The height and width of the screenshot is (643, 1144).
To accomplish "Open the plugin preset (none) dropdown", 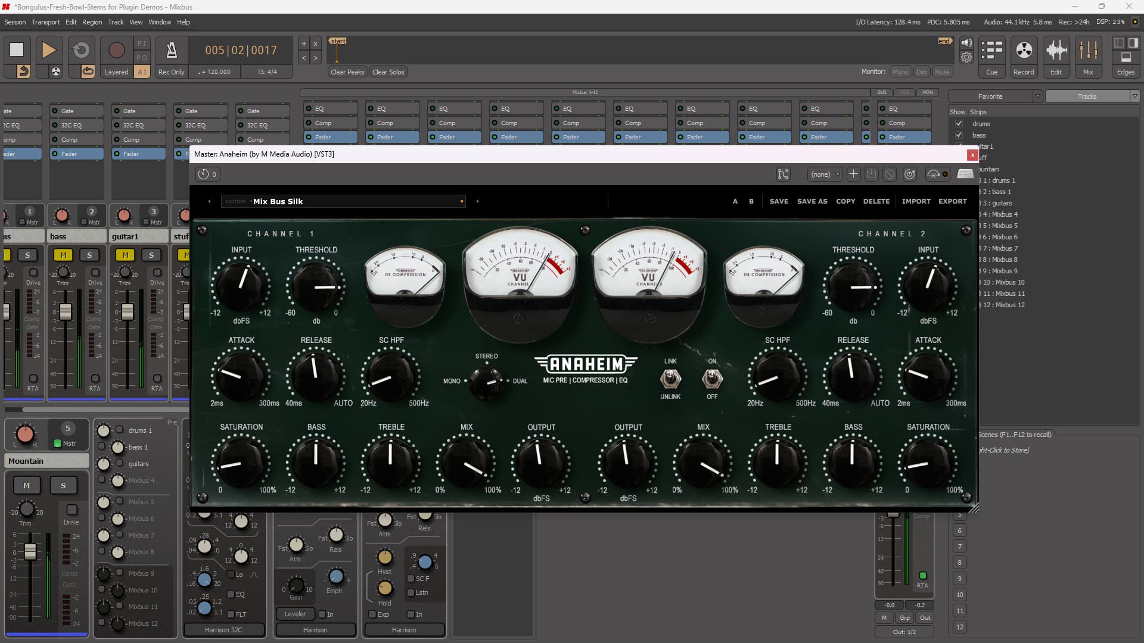I will [x=825, y=174].
